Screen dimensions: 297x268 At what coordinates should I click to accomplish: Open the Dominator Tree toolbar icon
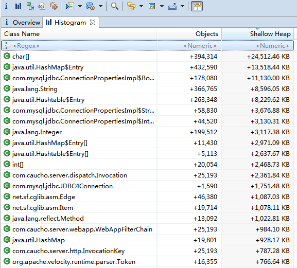30,6
